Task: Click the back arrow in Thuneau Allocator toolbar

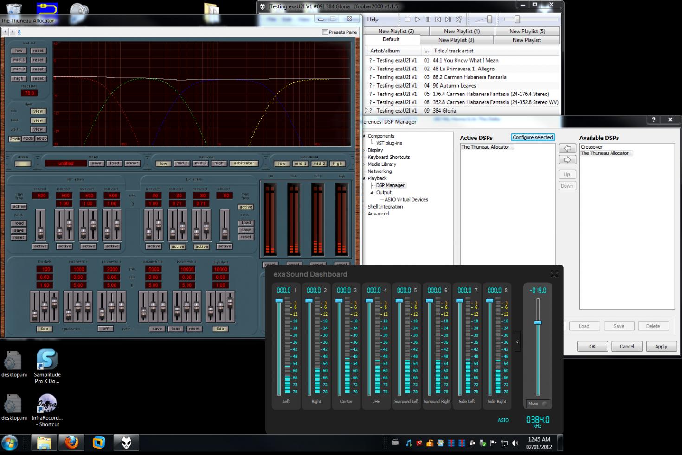Action: click(x=5, y=32)
